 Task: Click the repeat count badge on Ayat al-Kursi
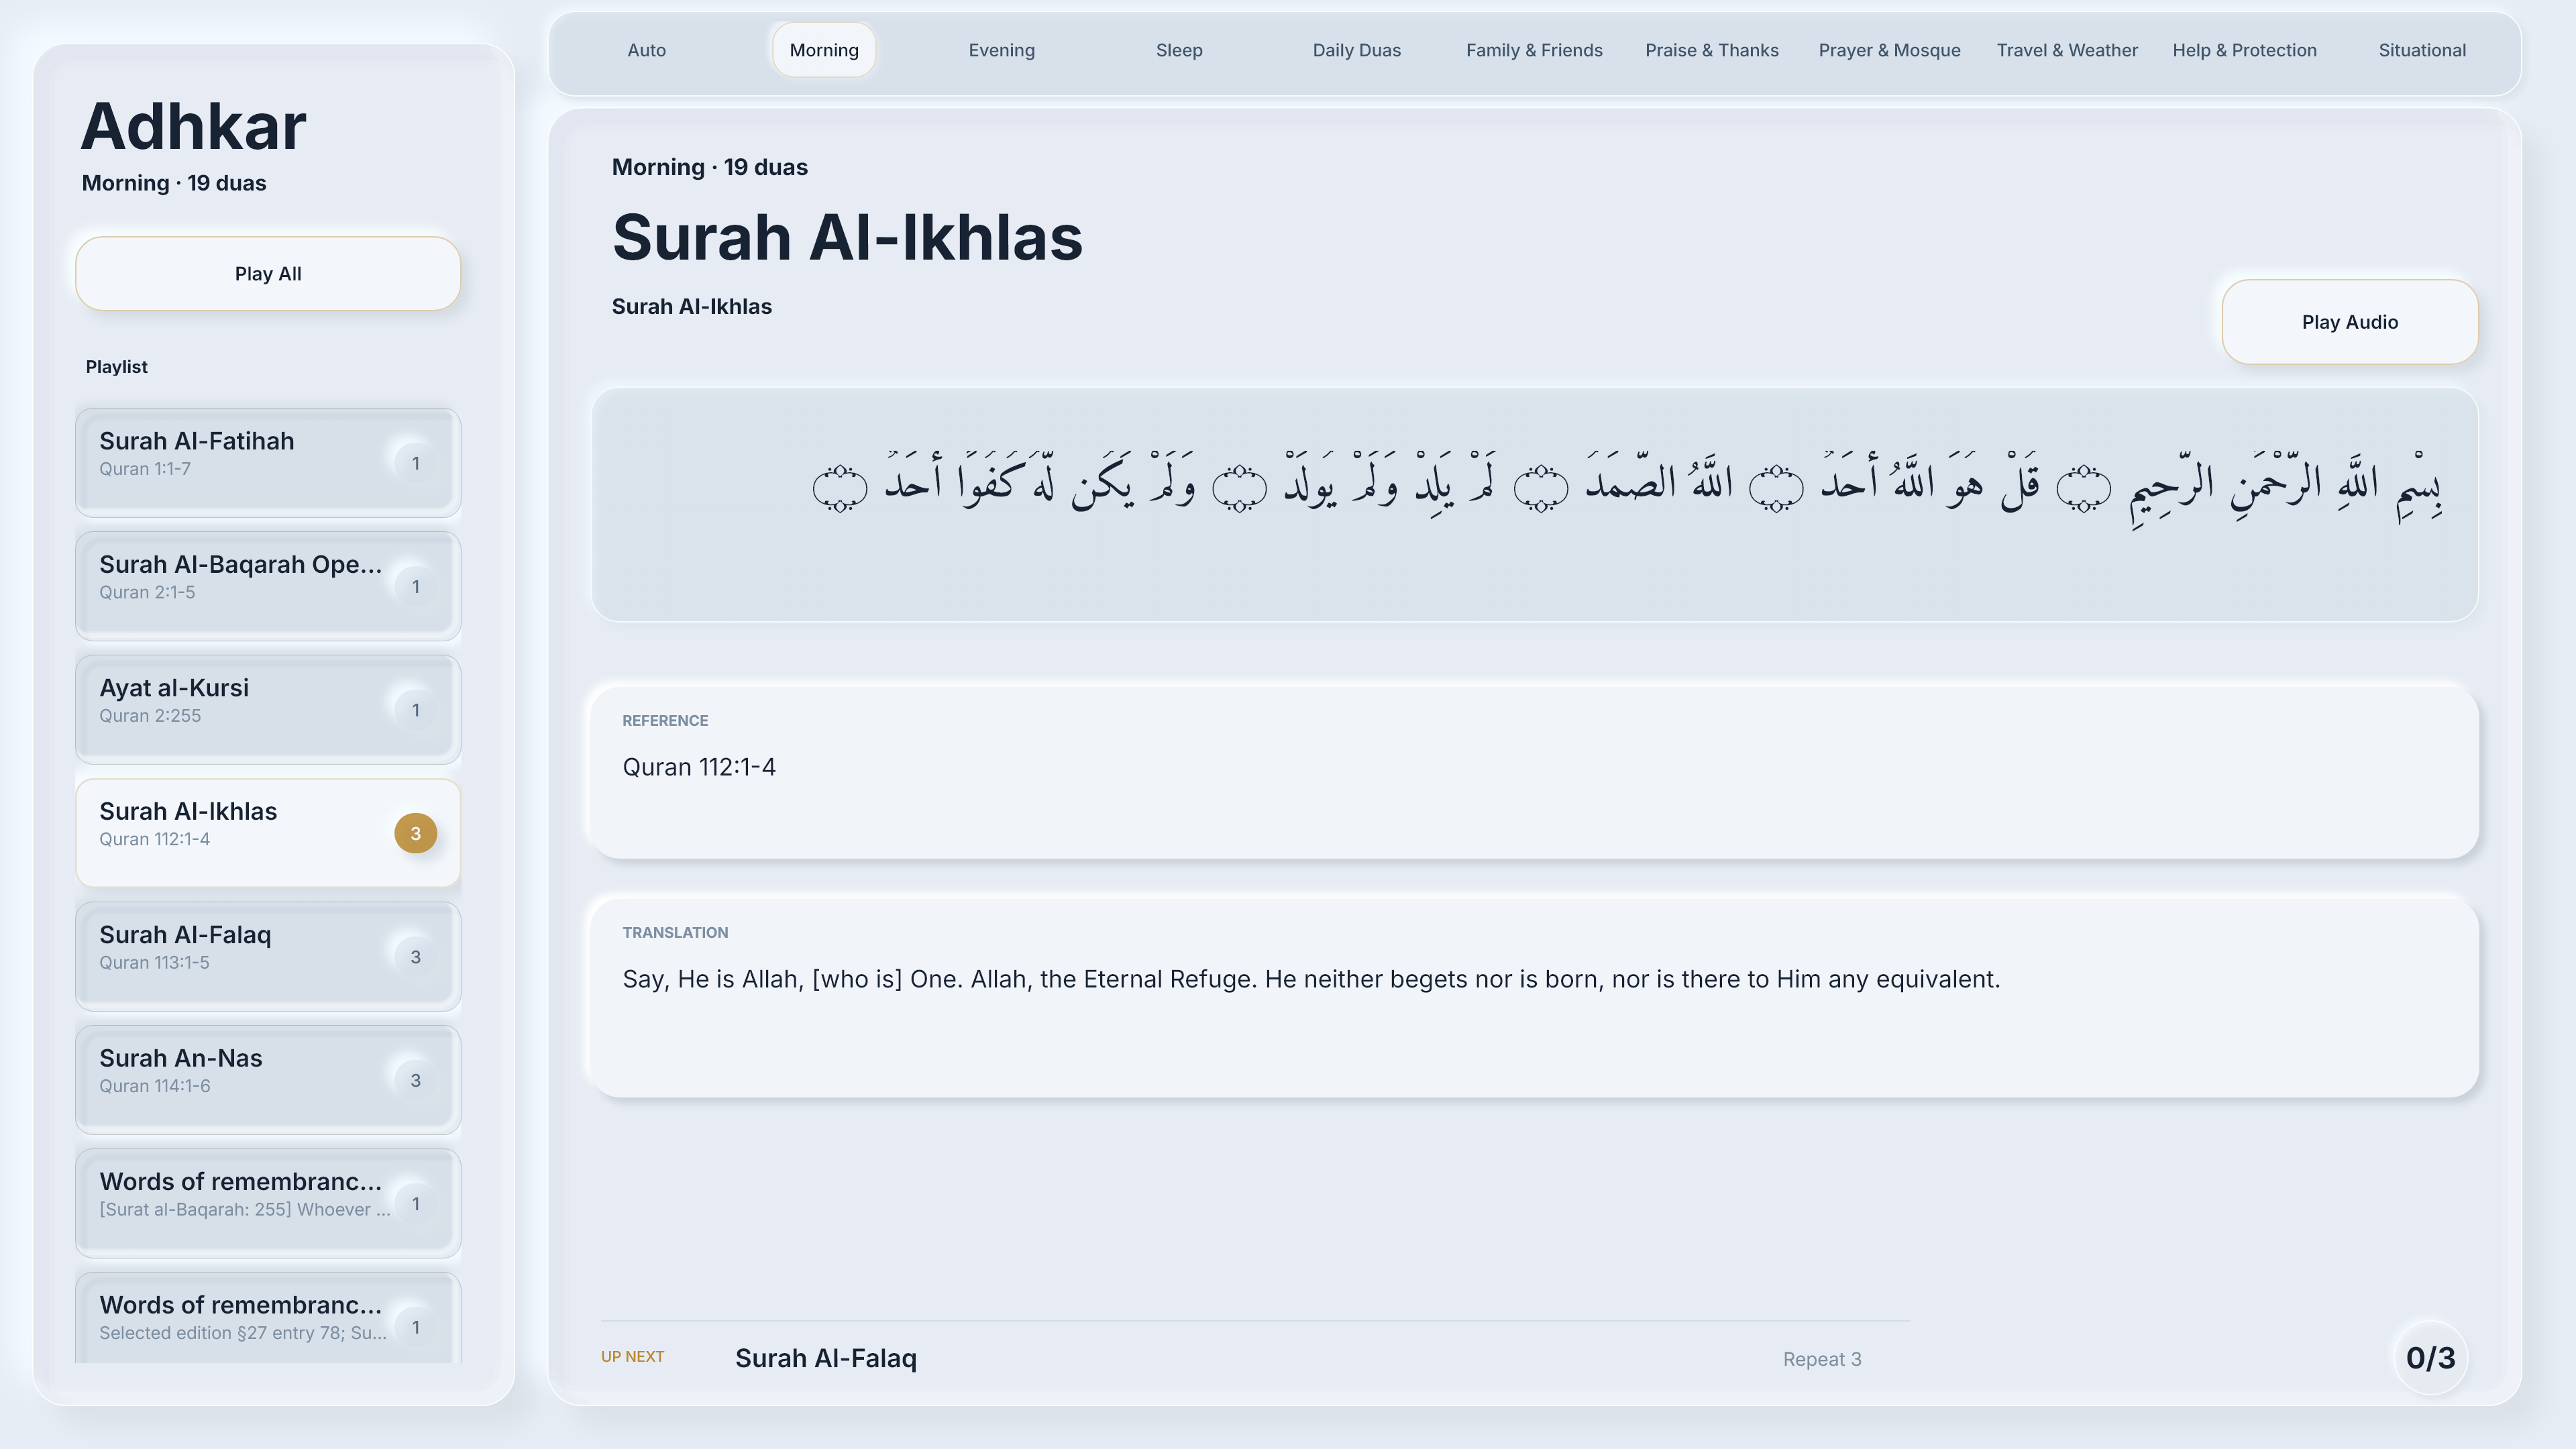tap(415, 710)
